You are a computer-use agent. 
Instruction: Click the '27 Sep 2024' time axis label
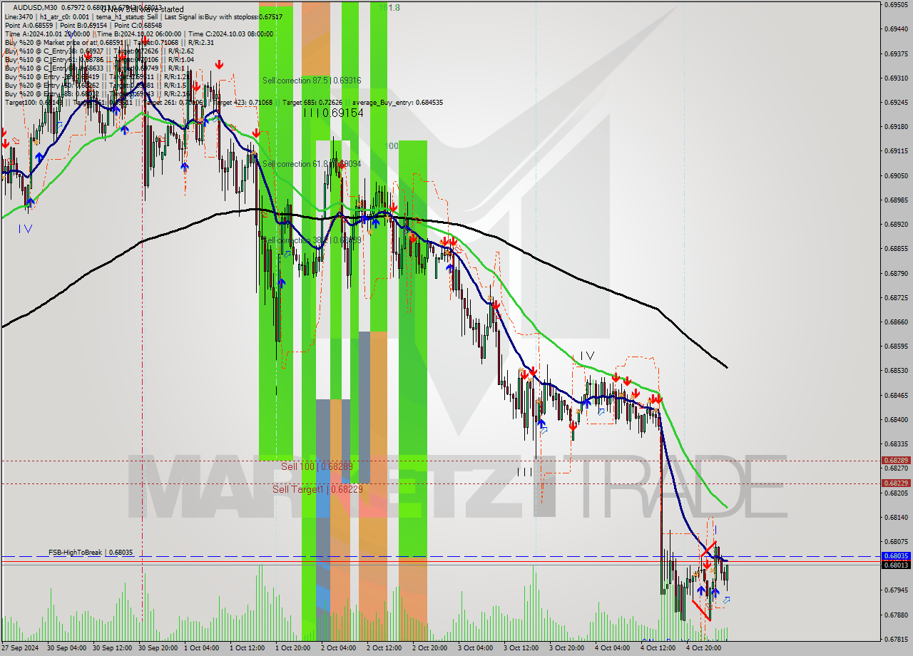(x=20, y=649)
